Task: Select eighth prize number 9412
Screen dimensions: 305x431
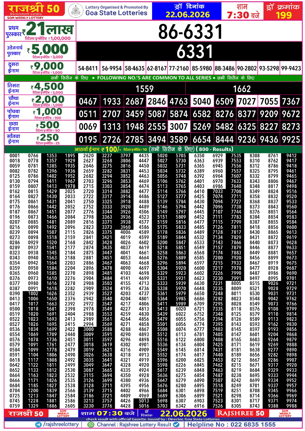Action: point(292,156)
